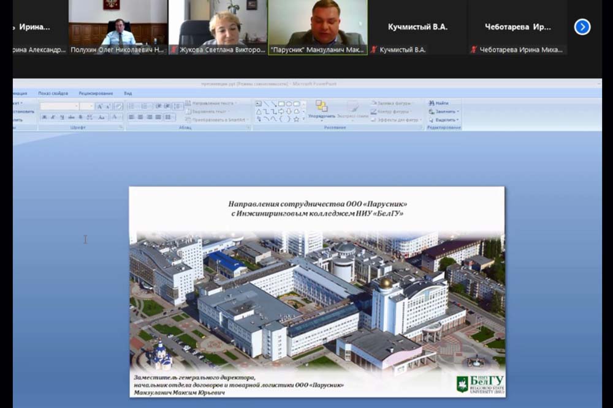The image size is (613, 408).
Task: Click the increase font size icon
Action: coord(99,106)
